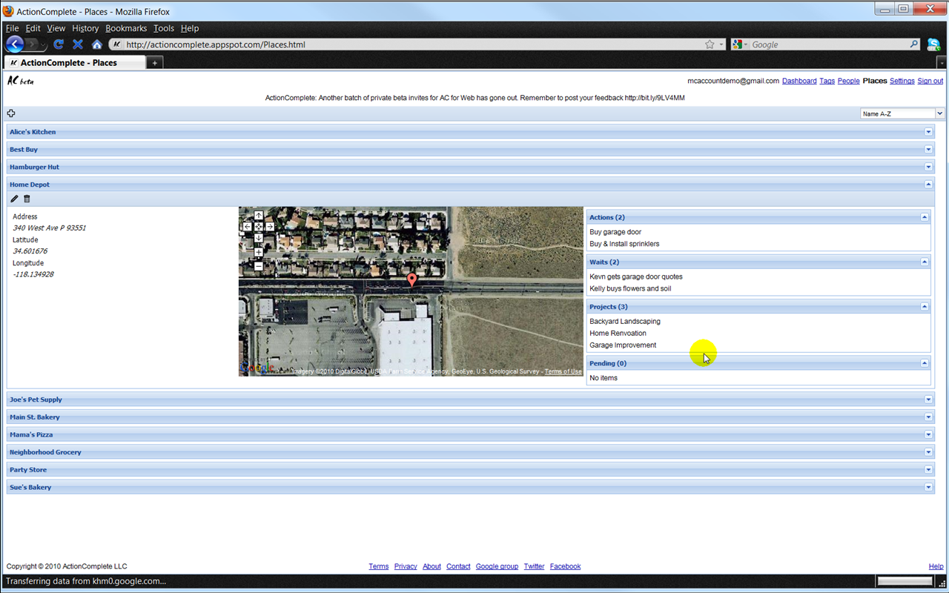This screenshot has width=949, height=593.
Task: Collapse the Waits (2) panel
Action: pos(924,262)
